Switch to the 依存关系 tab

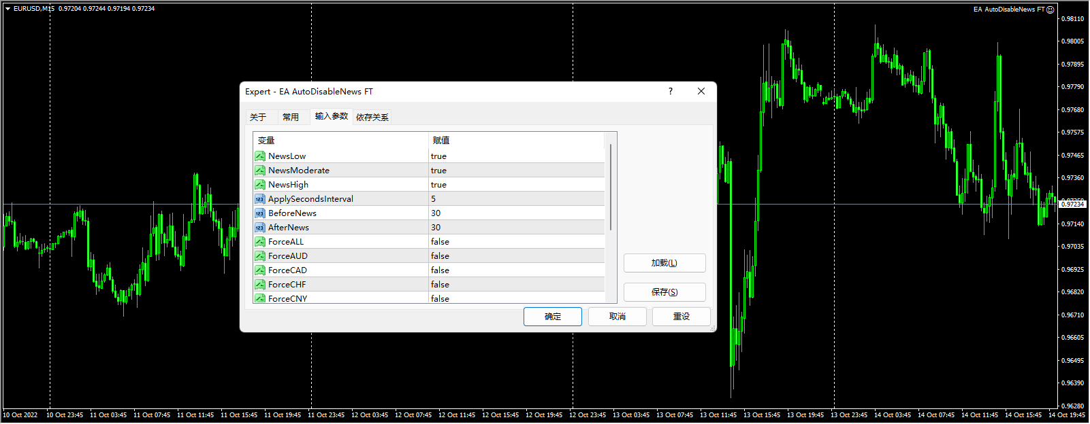[x=372, y=117]
